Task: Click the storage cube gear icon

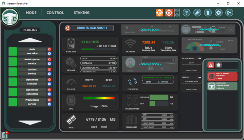Action: click(x=71, y=63)
